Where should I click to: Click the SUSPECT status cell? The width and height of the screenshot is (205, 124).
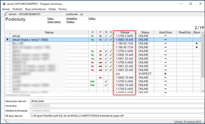click(x=145, y=74)
